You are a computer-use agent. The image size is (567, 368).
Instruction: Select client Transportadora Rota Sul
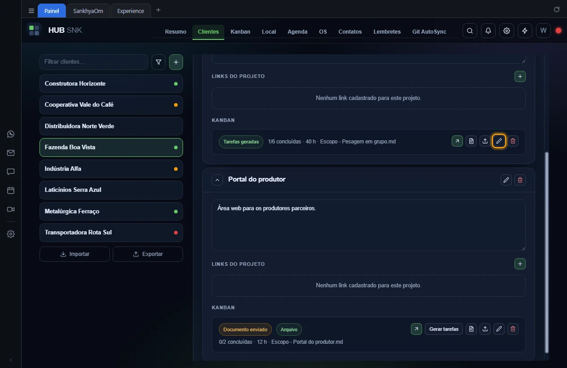(x=111, y=233)
